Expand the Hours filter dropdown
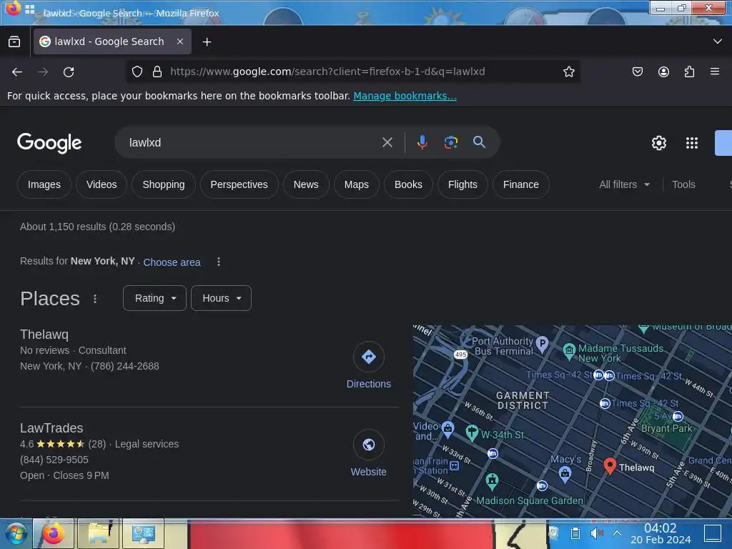Screen dimensions: 732x549 [221, 298]
